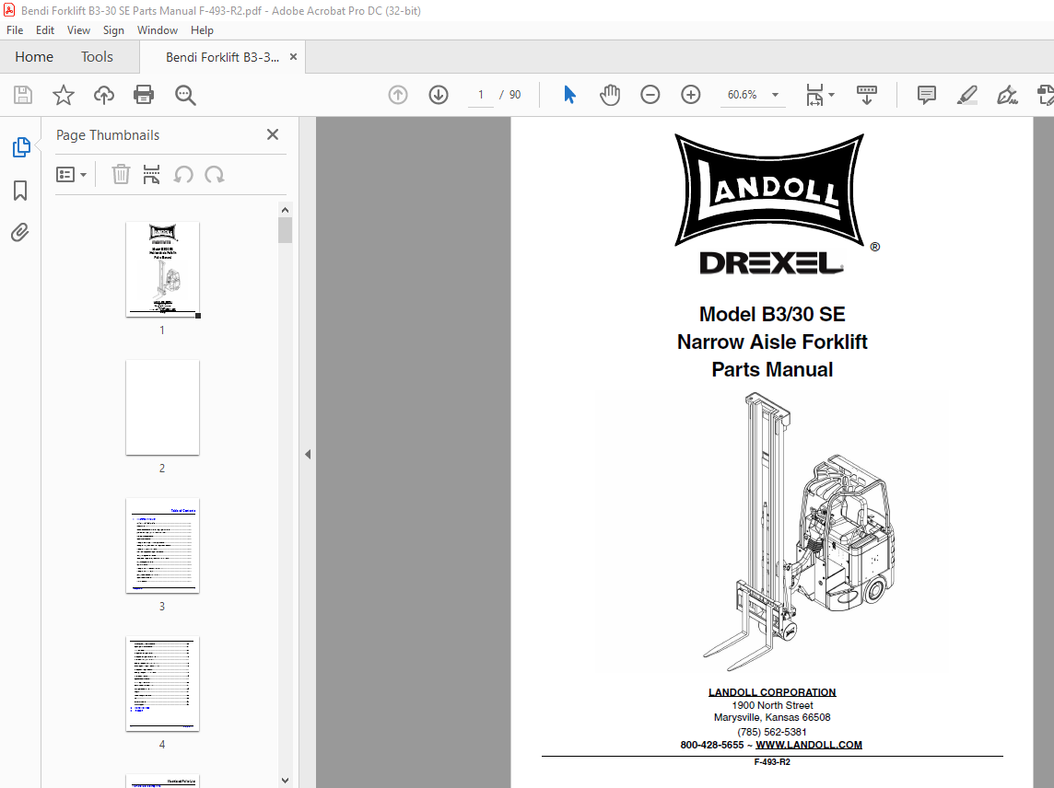Click the F-493-R2 document code
The width and height of the screenshot is (1054, 788).
772,762
